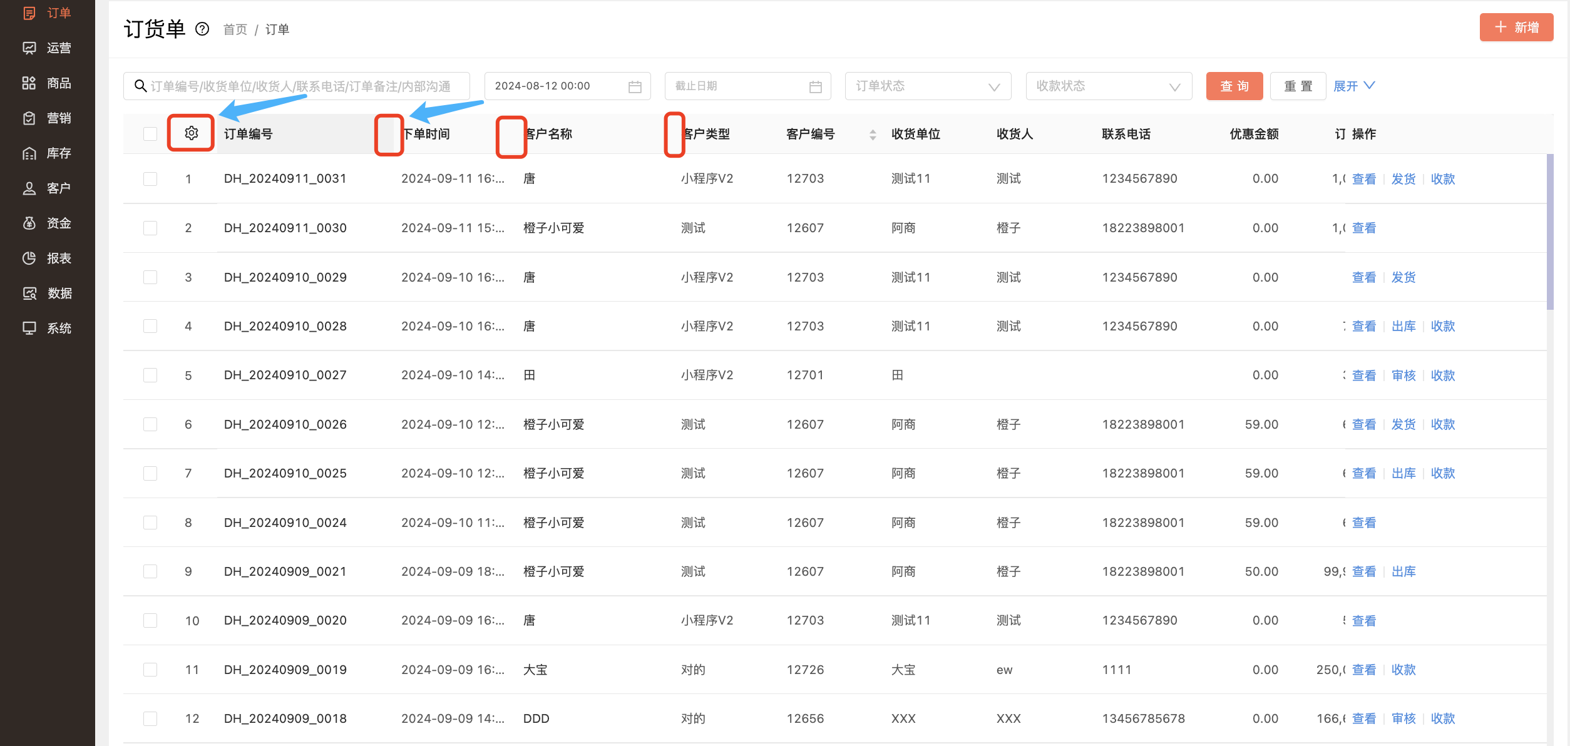Screen dimensions: 1570x746
Task: Click the 查询 search button
Action: (1234, 86)
